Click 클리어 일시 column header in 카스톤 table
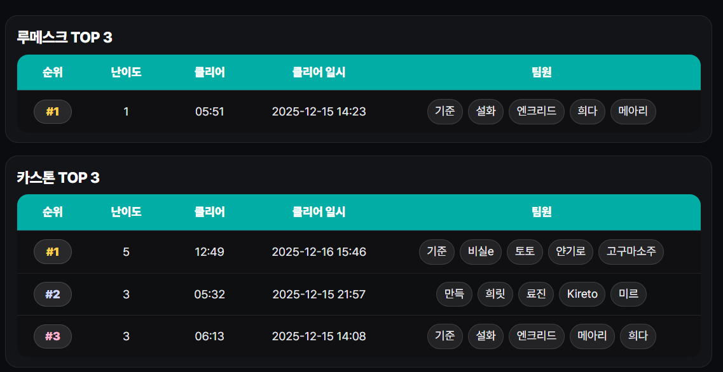This screenshot has height=372, width=723. pyautogui.click(x=319, y=212)
